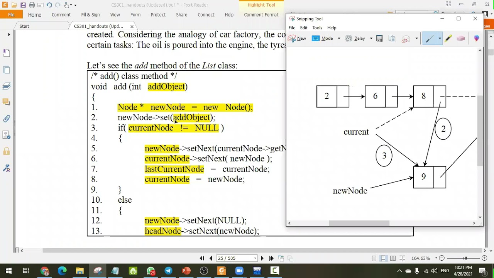Click the Redo arrow in Foxit toolbar

coord(58,5)
